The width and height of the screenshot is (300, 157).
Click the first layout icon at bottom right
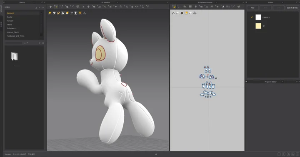(279, 154)
